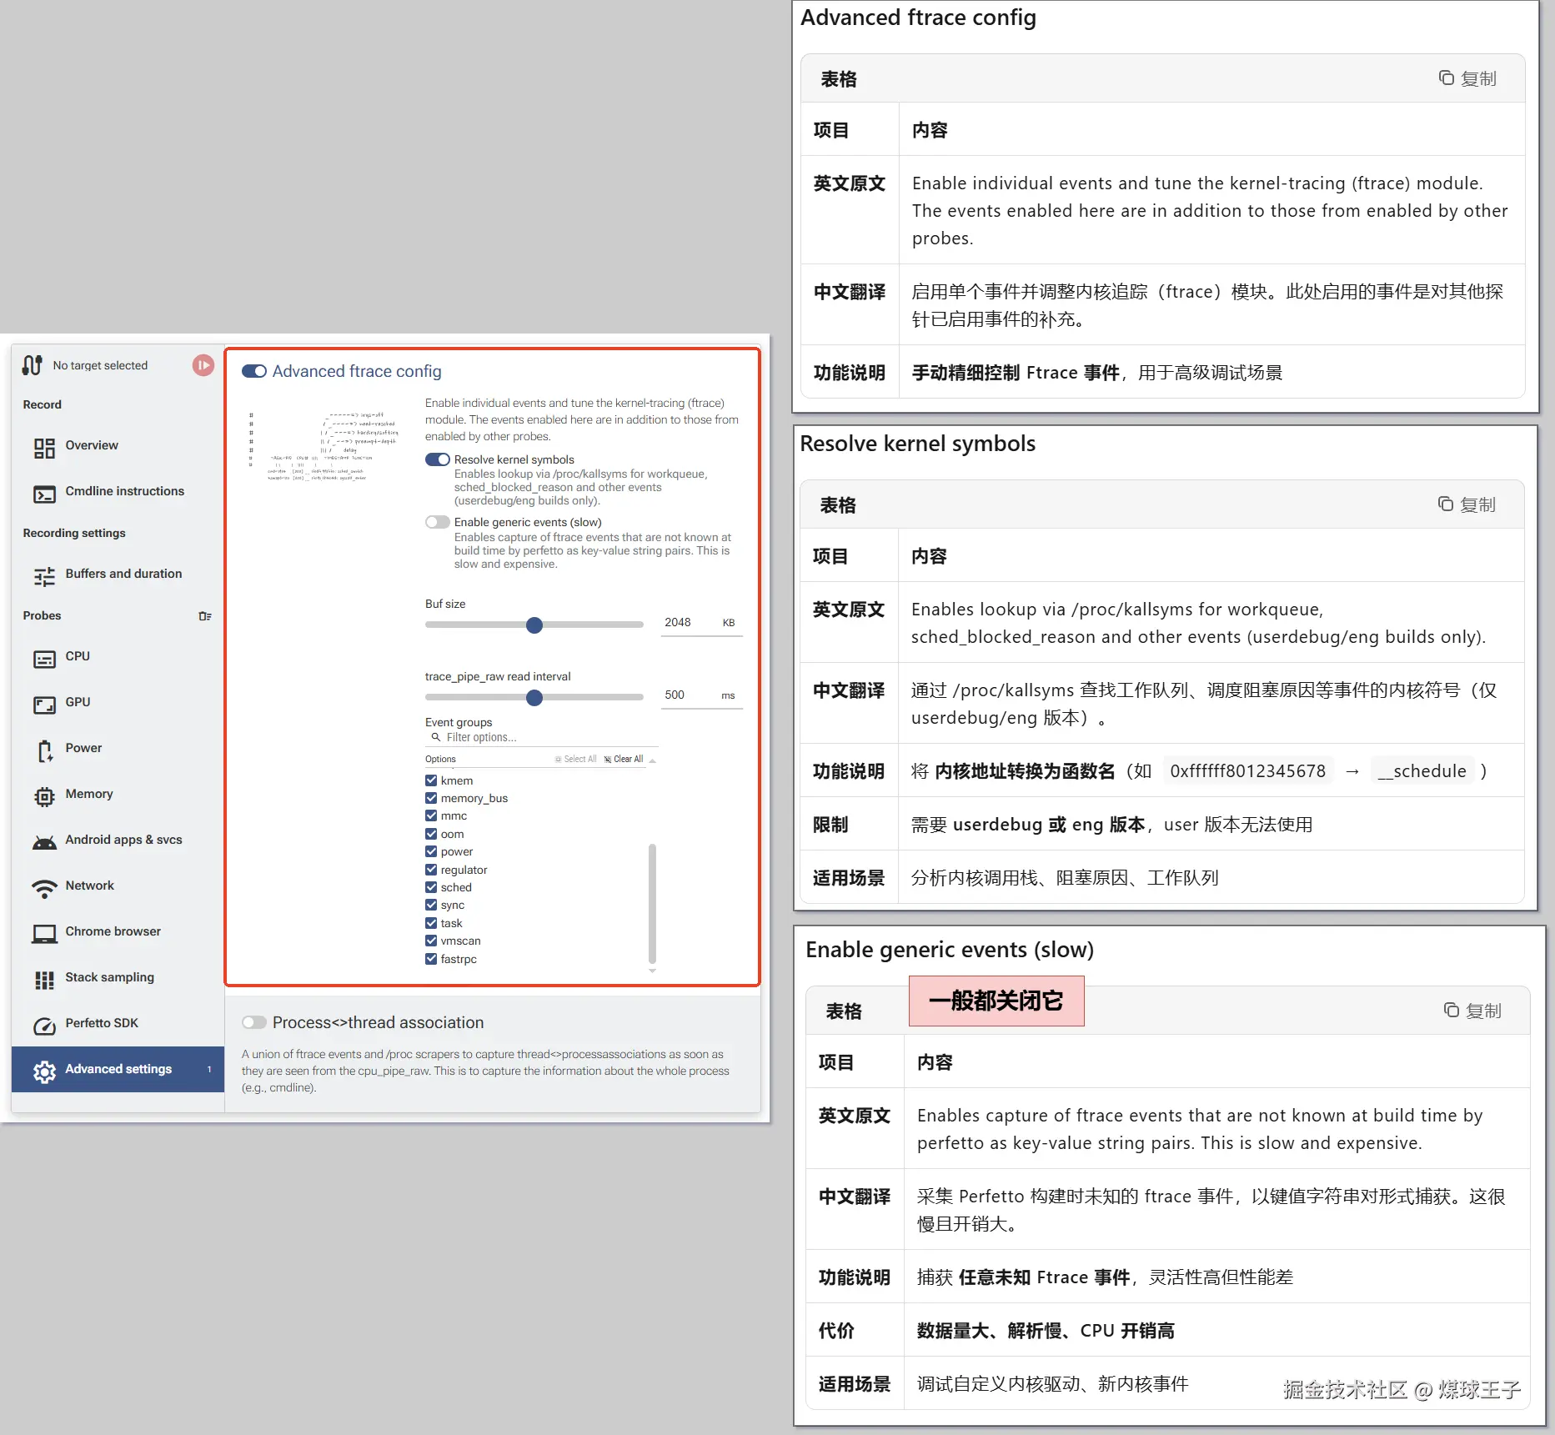This screenshot has height=1435, width=1555.
Task: Open the Power probe section
Action: click(x=83, y=747)
